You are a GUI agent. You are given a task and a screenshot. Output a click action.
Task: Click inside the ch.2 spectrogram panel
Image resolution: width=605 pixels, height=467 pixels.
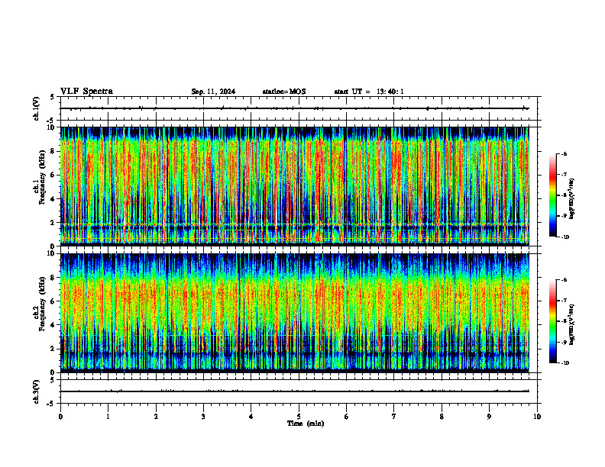point(294,313)
